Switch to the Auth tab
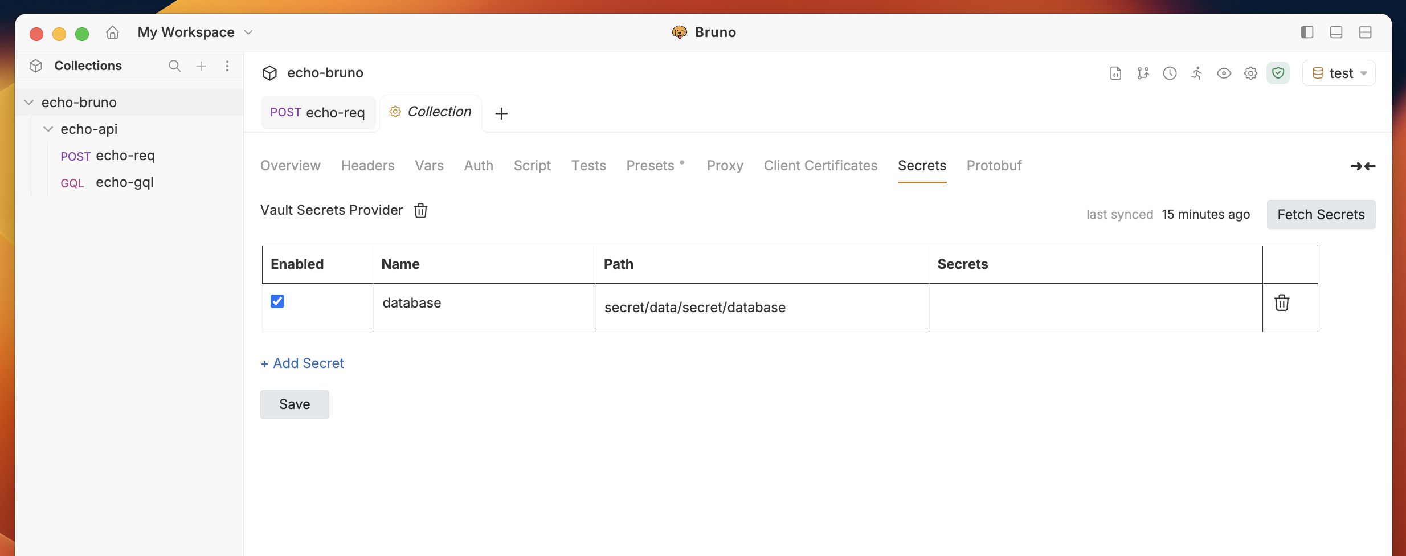The width and height of the screenshot is (1406, 556). coord(479,166)
